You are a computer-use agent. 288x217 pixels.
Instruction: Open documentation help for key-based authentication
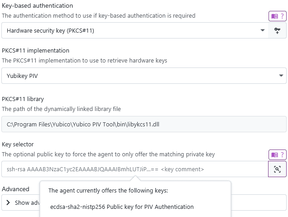277,16
